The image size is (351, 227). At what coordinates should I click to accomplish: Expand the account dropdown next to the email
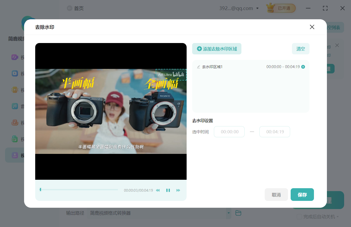tap(257, 8)
